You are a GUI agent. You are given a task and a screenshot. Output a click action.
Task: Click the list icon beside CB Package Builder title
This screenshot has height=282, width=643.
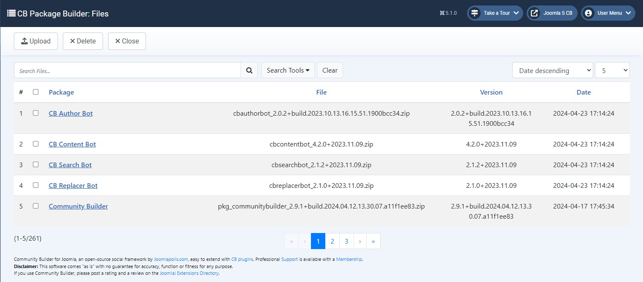click(11, 13)
